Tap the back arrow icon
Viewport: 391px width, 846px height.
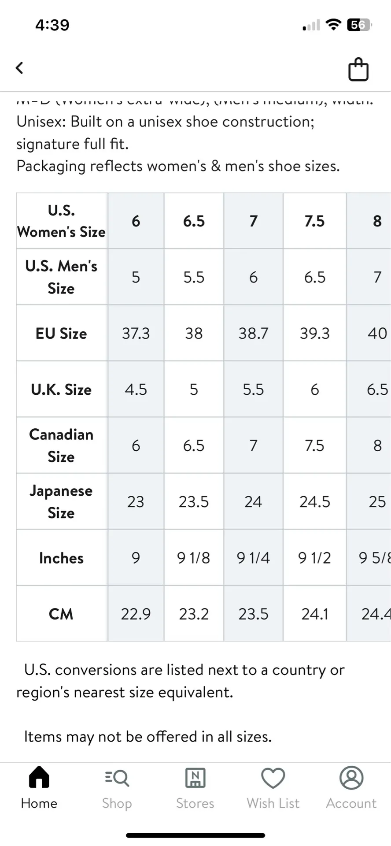pyautogui.click(x=19, y=68)
